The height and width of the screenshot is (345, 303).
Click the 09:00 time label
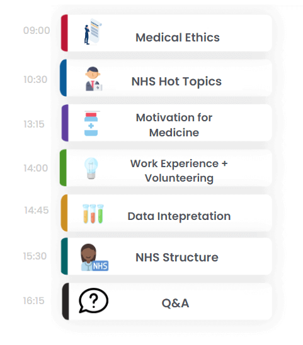(37, 30)
